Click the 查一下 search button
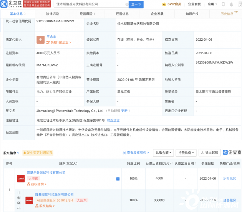Image resolution: width=242 pixels, height=212 pixels. coord(136,4)
